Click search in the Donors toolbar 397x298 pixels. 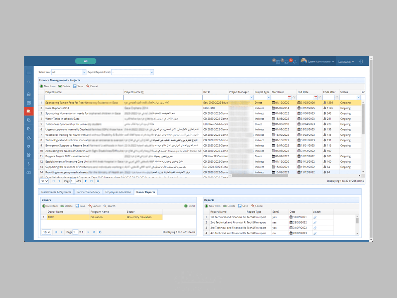pyautogui.click(x=109, y=206)
